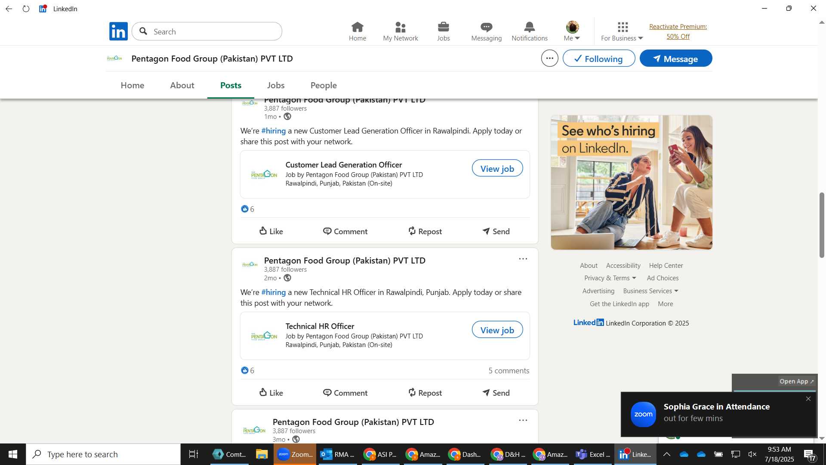This screenshot has width=826, height=465.
Task: Open the 5 comments on the HR post
Action: (509, 371)
